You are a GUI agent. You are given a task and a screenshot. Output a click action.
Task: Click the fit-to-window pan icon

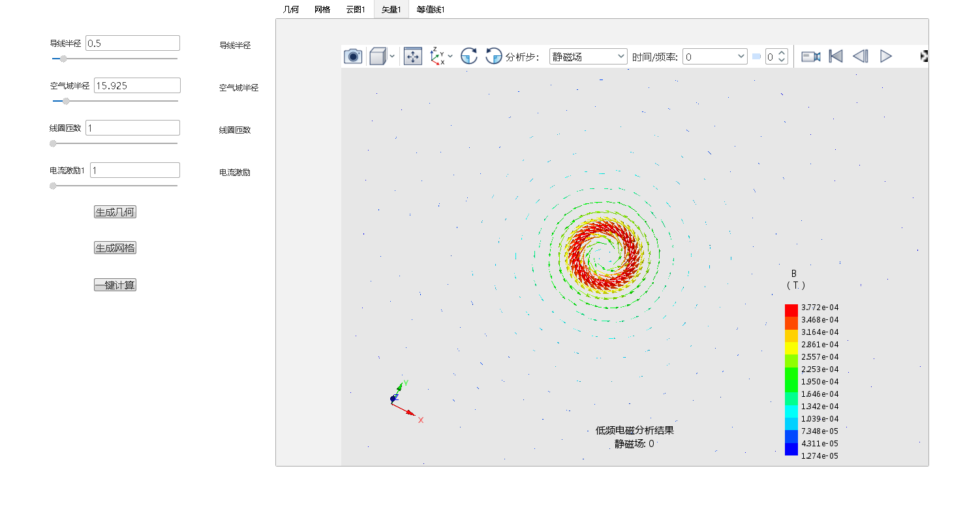click(413, 57)
